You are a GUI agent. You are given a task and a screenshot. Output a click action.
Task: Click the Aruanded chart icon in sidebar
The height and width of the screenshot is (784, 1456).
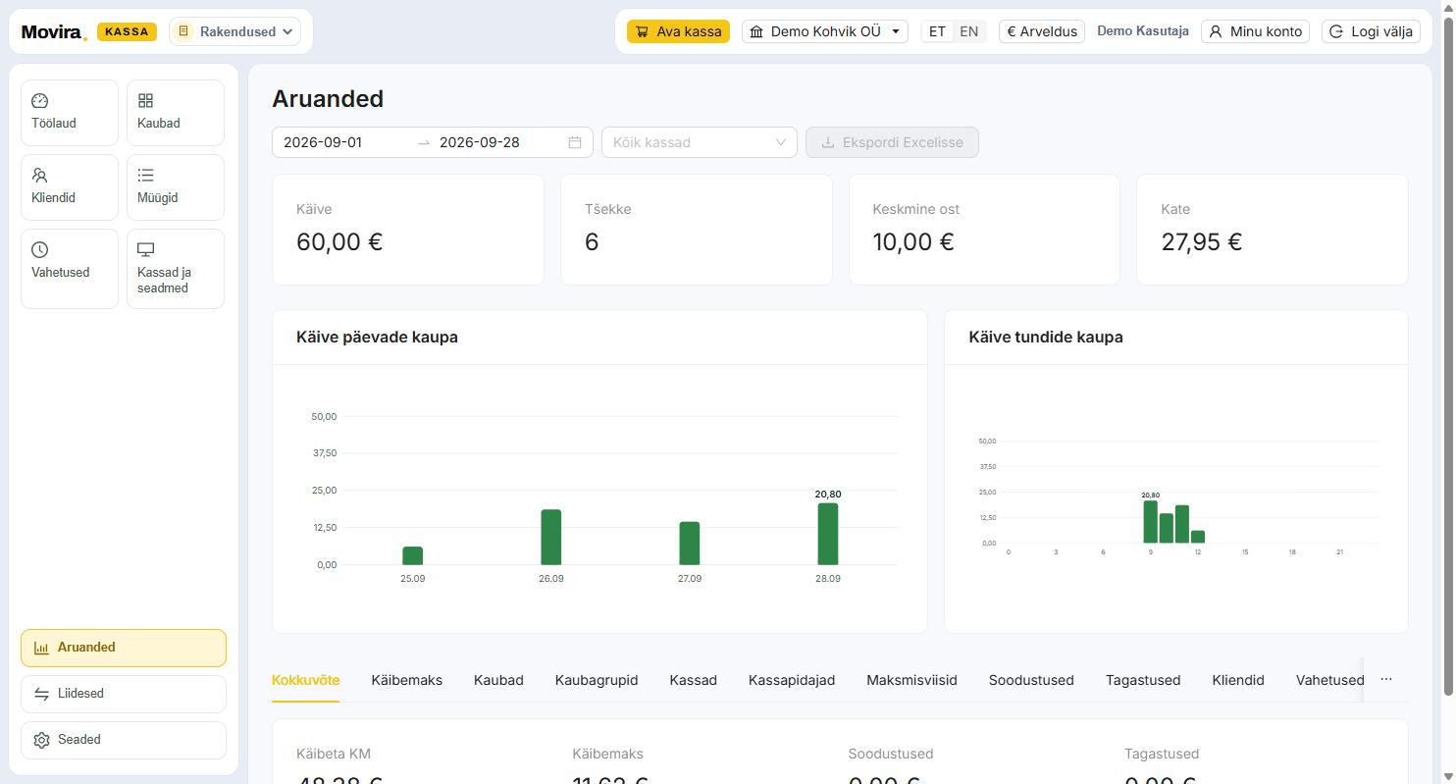(x=41, y=648)
